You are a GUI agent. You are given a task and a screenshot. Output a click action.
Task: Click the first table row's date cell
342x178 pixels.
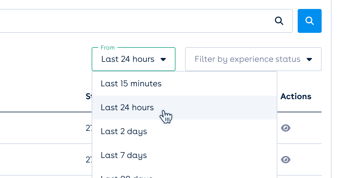click(x=89, y=128)
